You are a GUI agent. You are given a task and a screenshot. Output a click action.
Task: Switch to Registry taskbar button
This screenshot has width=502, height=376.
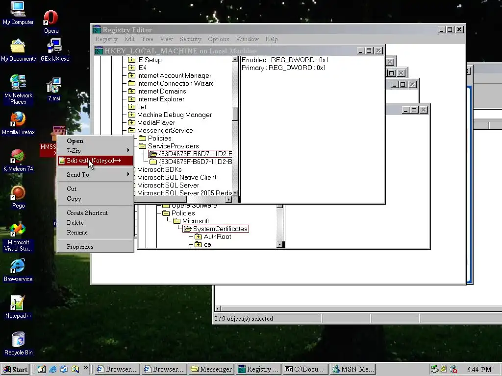pyautogui.click(x=259, y=369)
